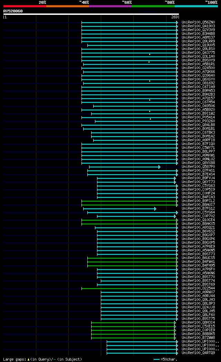Open the UniRef100_B3H4B8 entry
Screen dimensions: 221x362
pos(198,34)
